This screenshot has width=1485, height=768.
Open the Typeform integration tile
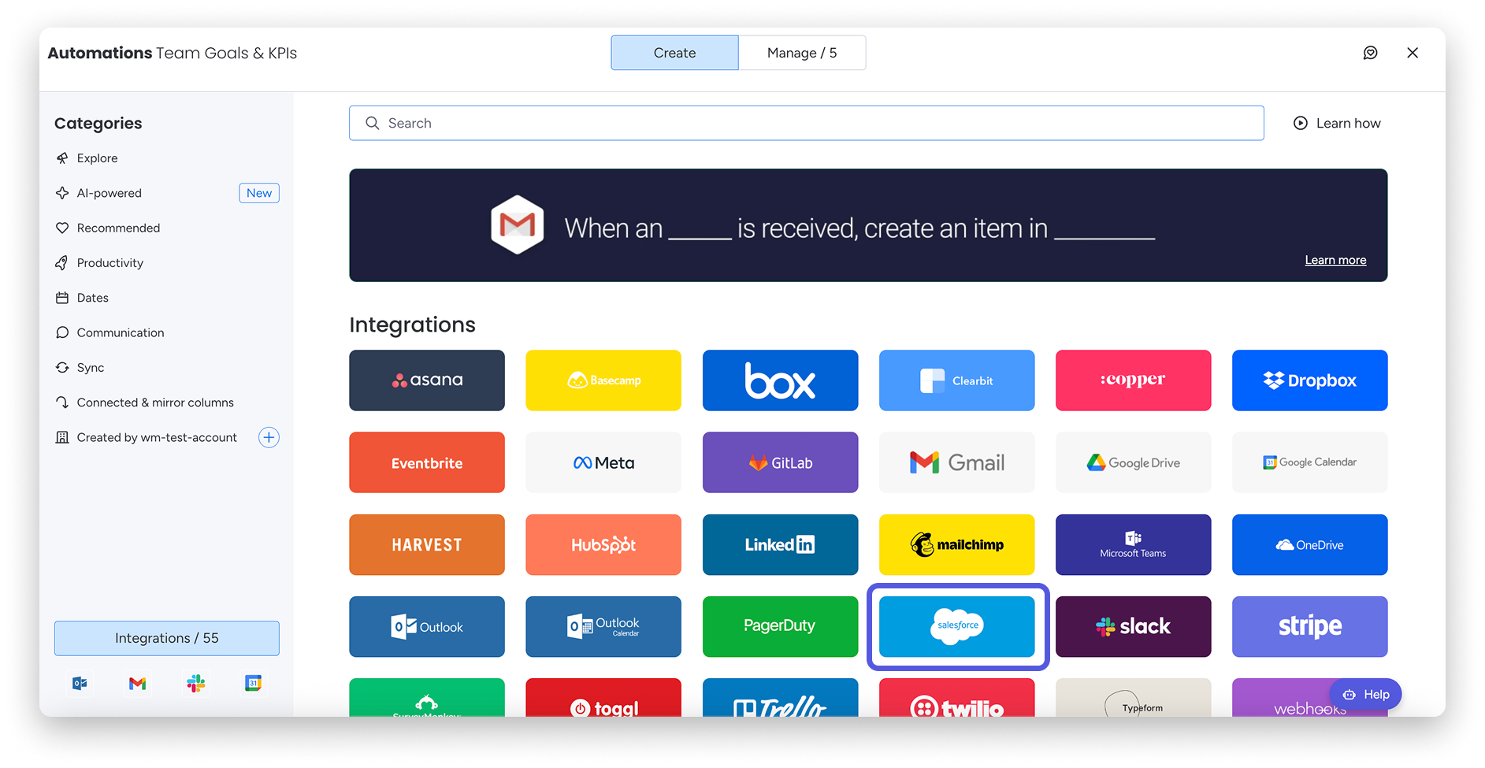[x=1133, y=698]
